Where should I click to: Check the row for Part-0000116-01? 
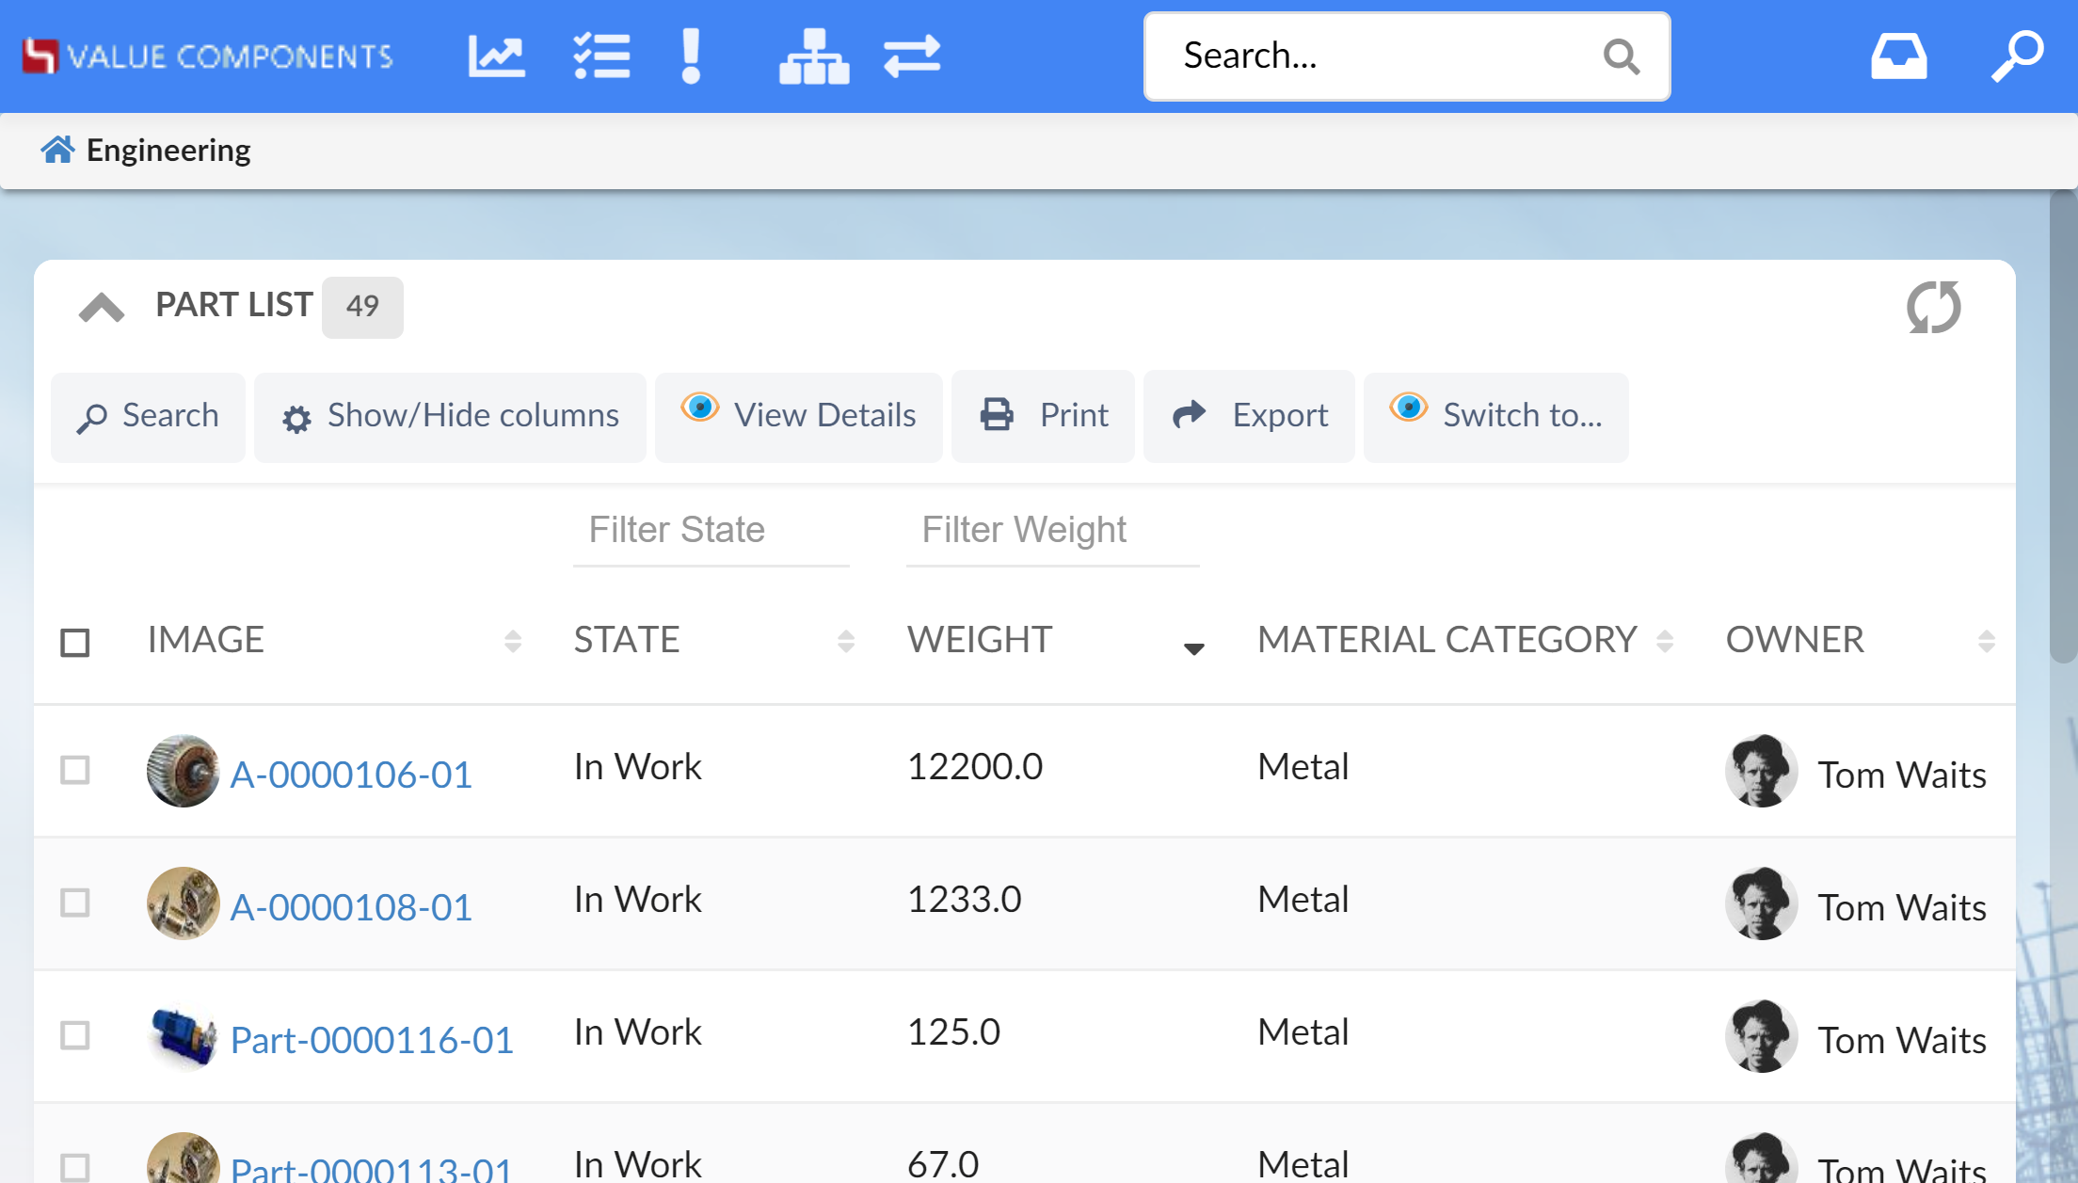pyautogui.click(x=75, y=1035)
